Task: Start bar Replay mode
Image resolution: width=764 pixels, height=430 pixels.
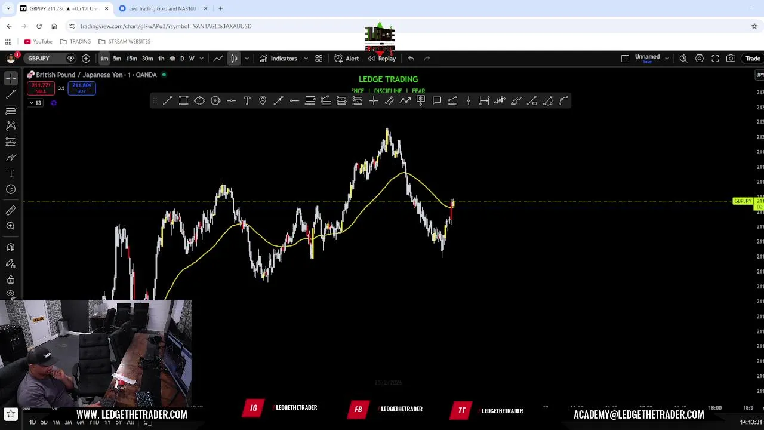Action: point(382,59)
